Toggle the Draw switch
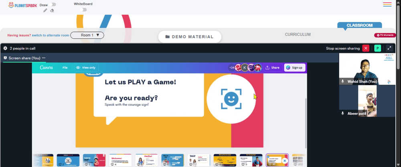 point(53,4)
